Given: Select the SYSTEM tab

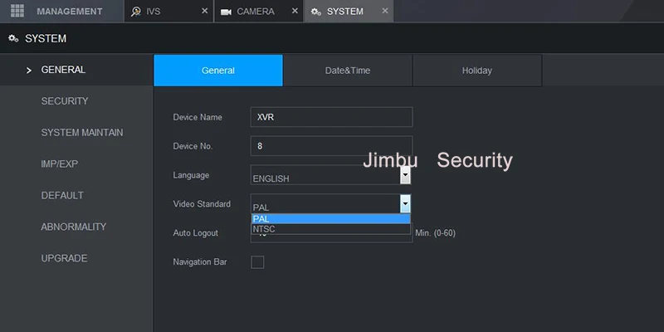Looking at the screenshot, I should (x=349, y=12).
